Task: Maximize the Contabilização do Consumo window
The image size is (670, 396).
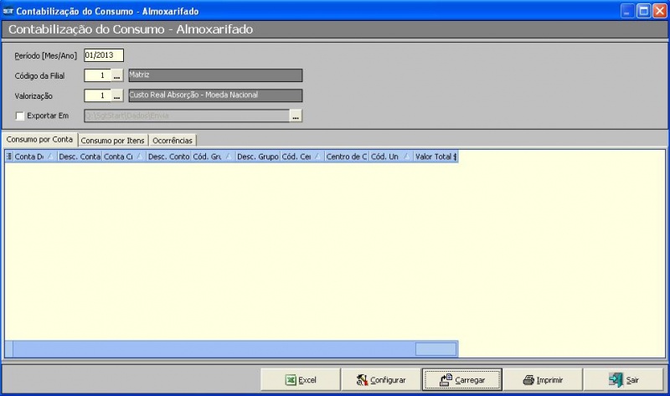Action: click(x=643, y=11)
